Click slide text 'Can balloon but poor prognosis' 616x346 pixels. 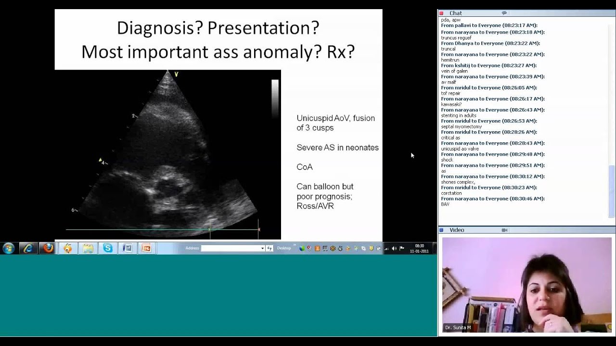(325, 191)
